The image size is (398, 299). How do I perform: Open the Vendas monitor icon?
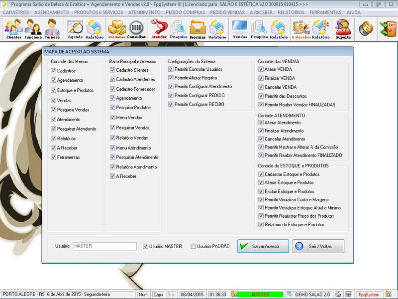click(240, 29)
